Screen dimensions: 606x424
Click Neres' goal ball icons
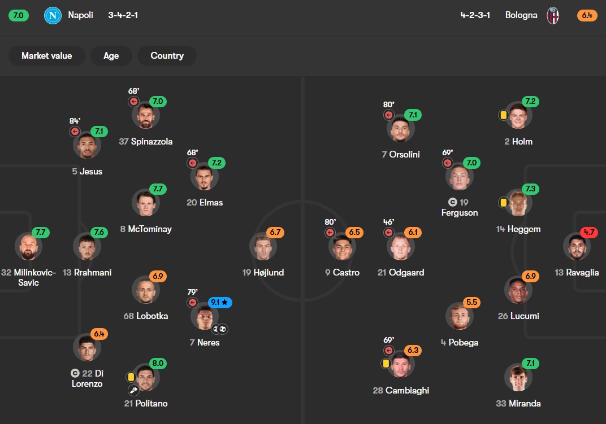tap(220, 328)
